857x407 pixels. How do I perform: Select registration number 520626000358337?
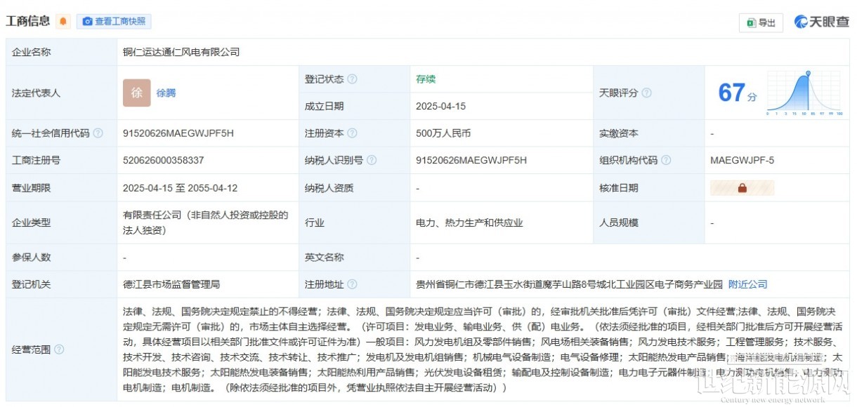click(164, 161)
